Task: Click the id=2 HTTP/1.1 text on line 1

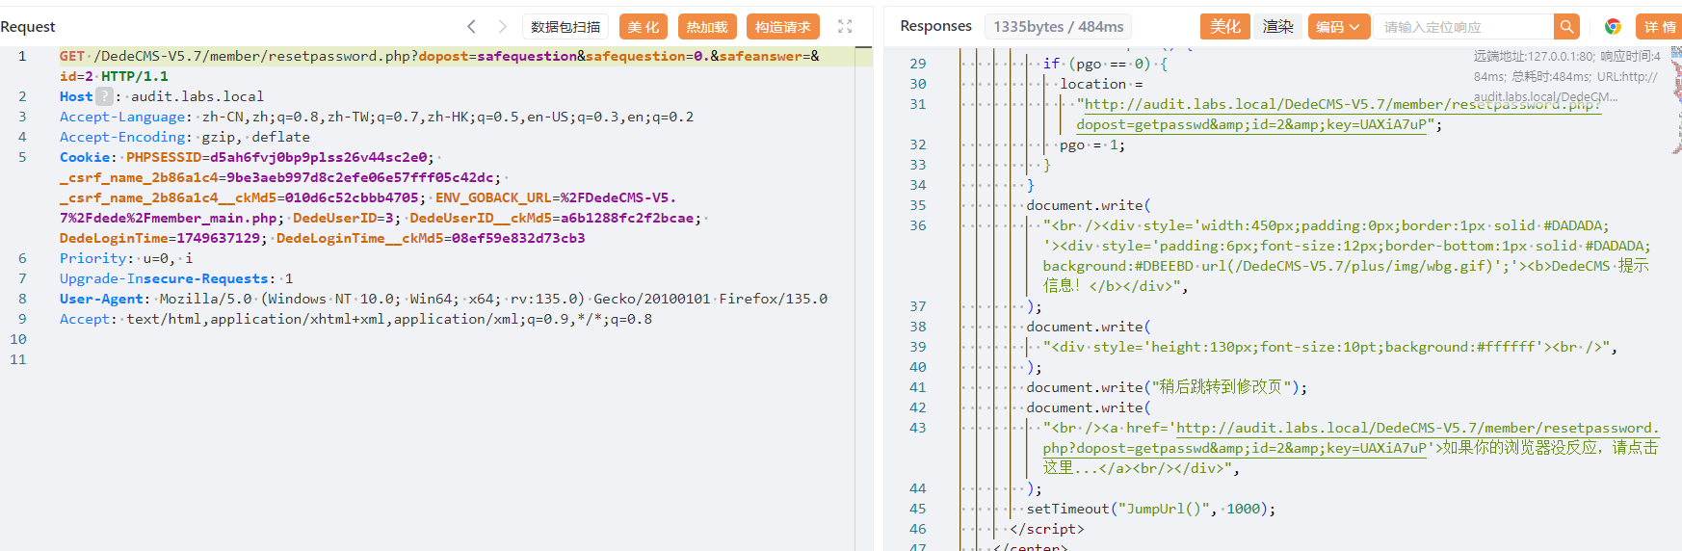Action: (x=114, y=76)
